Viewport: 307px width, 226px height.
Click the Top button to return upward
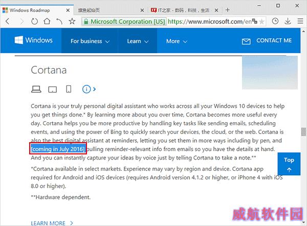[x=289, y=164]
